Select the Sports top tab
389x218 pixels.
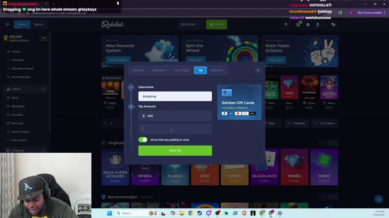(38, 24)
